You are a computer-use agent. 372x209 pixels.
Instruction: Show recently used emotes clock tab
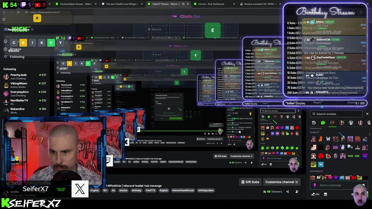(x=314, y=123)
